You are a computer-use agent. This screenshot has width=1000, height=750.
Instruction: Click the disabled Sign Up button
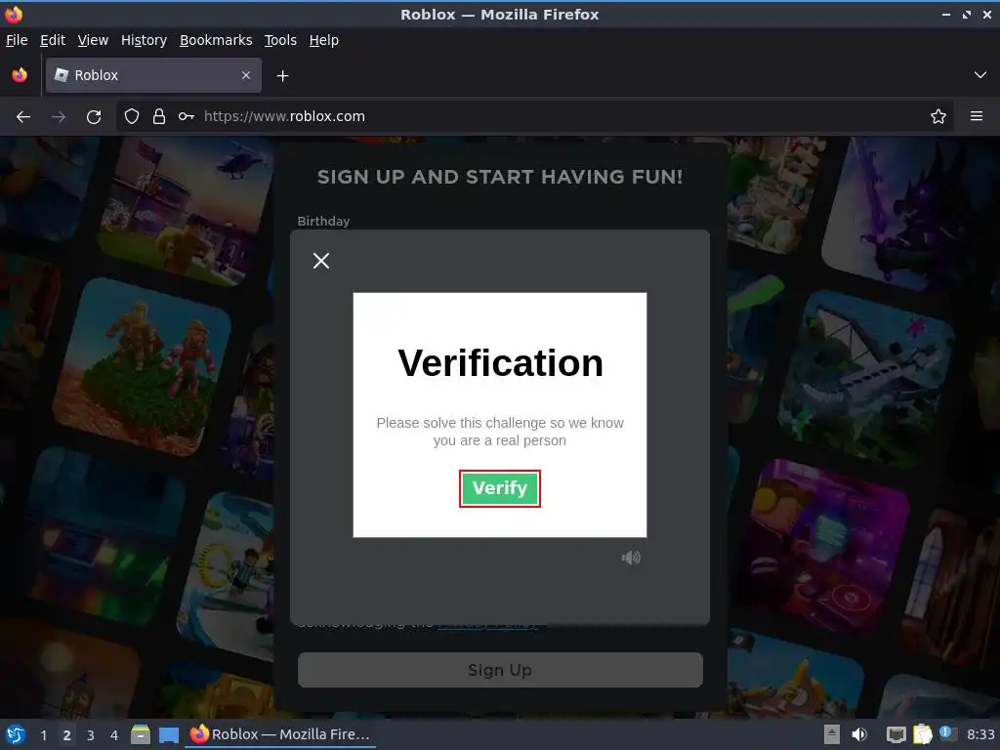500,670
